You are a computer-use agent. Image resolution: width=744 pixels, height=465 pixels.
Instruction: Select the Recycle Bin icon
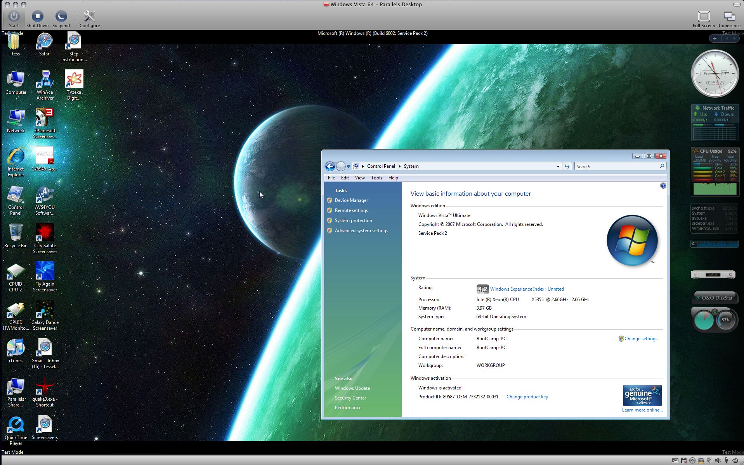click(16, 236)
